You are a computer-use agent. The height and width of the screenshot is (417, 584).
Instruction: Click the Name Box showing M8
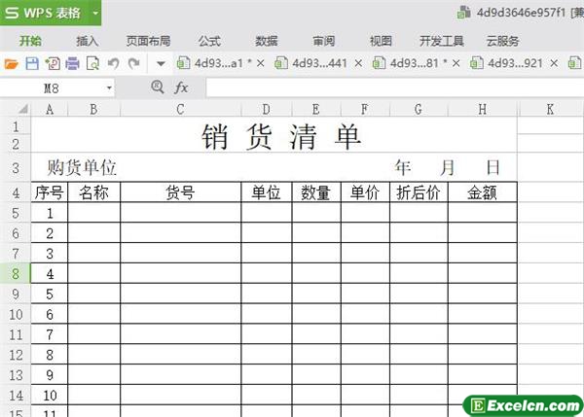[x=52, y=88]
